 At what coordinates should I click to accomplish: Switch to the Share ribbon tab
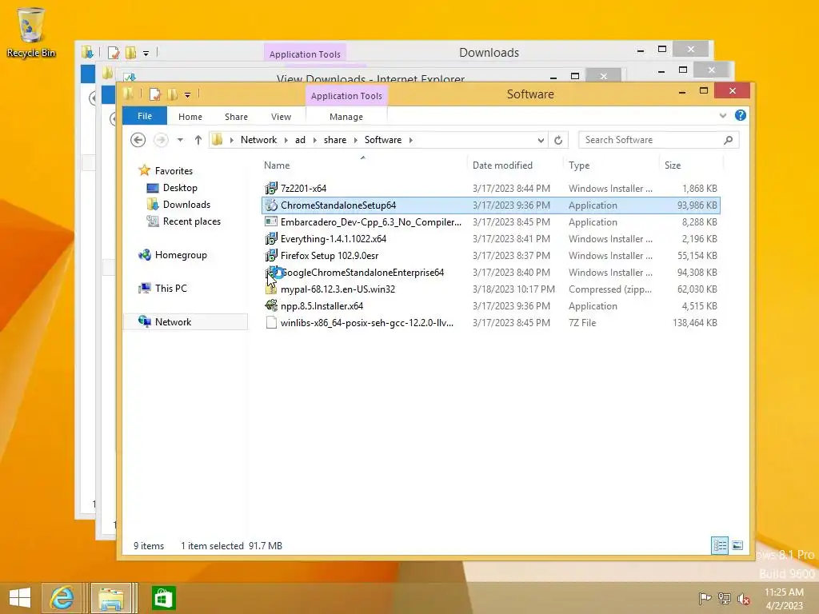click(x=236, y=117)
